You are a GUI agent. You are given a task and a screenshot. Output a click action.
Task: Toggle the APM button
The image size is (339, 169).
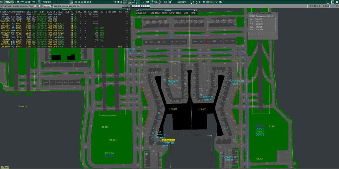coord(55,6)
